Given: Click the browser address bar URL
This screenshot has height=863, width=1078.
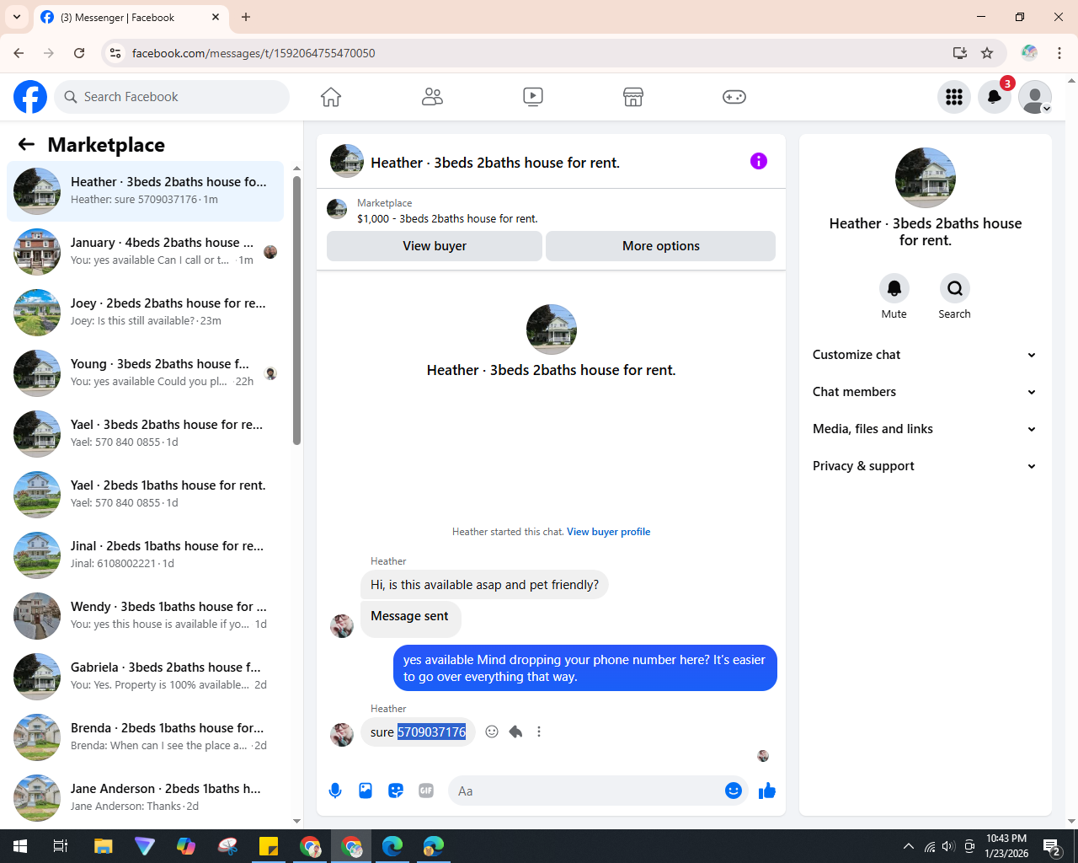Looking at the screenshot, I should [253, 53].
